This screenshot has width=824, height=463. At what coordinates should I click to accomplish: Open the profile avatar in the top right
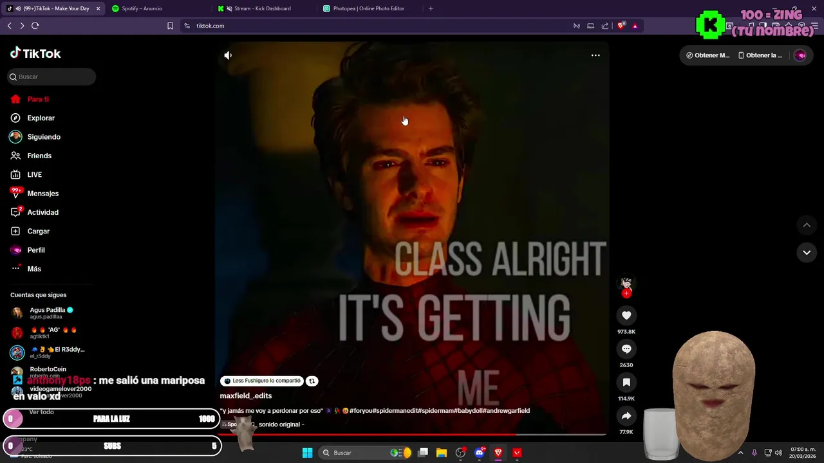click(801, 55)
